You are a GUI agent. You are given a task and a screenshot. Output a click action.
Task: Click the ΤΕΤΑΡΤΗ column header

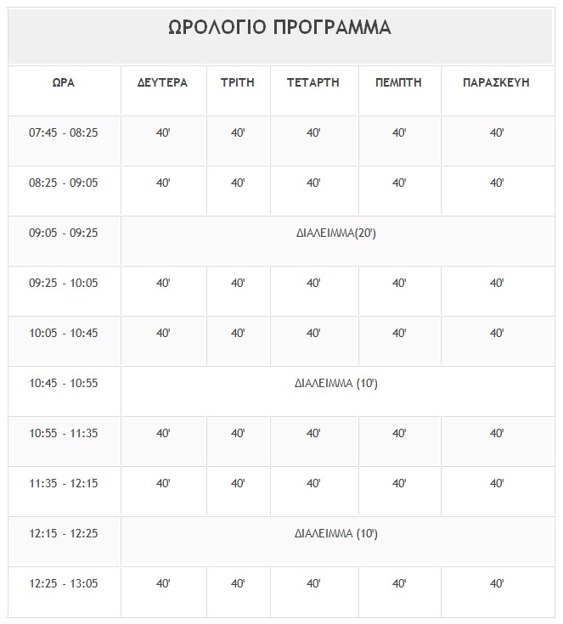tap(313, 82)
